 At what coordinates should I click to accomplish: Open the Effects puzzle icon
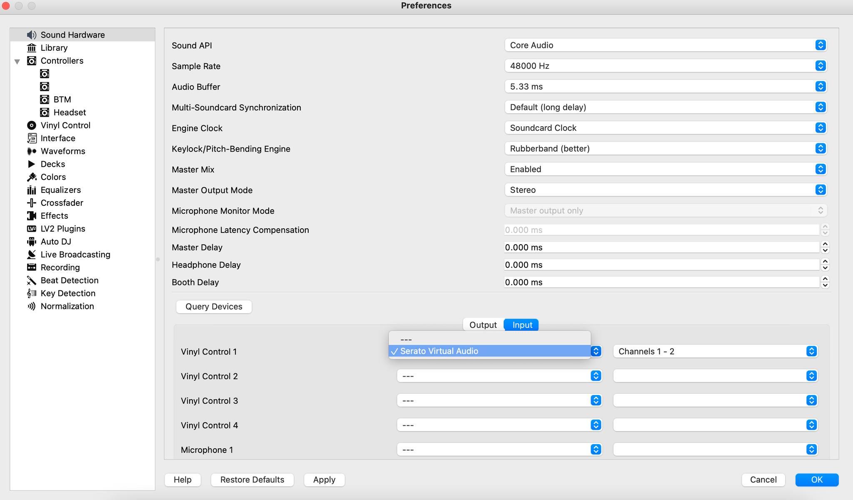click(31, 216)
